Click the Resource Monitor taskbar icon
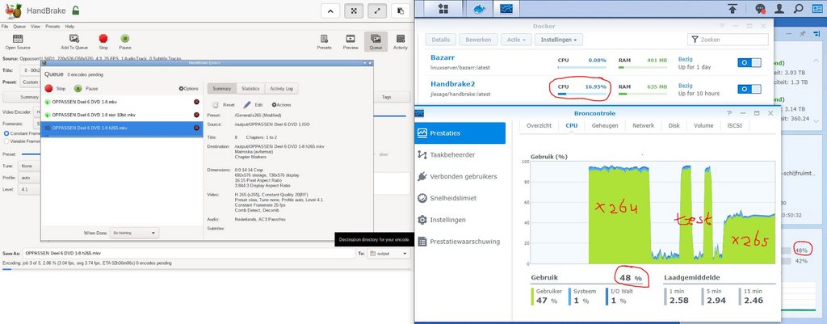The width and height of the screenshot is (827, 324). pos(507,8)
